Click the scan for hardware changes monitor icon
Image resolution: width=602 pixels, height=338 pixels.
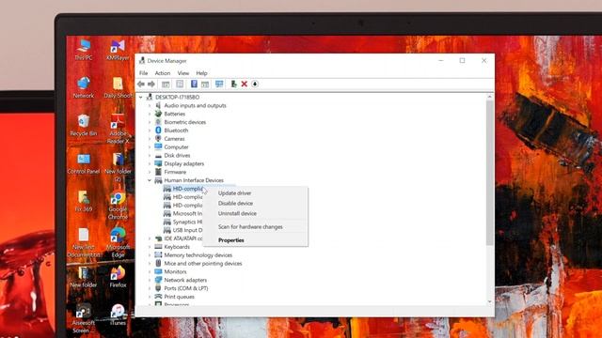click(x=219, y=84)
